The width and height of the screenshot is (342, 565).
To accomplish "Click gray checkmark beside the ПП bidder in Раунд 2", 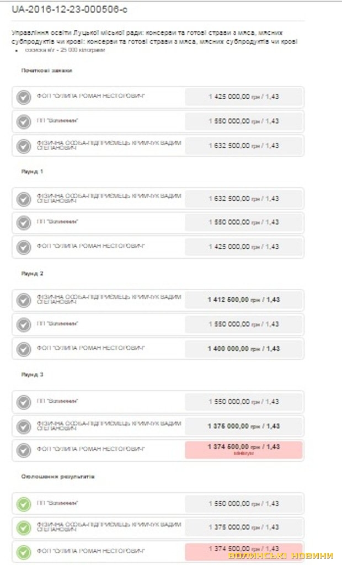I will 23,324.
